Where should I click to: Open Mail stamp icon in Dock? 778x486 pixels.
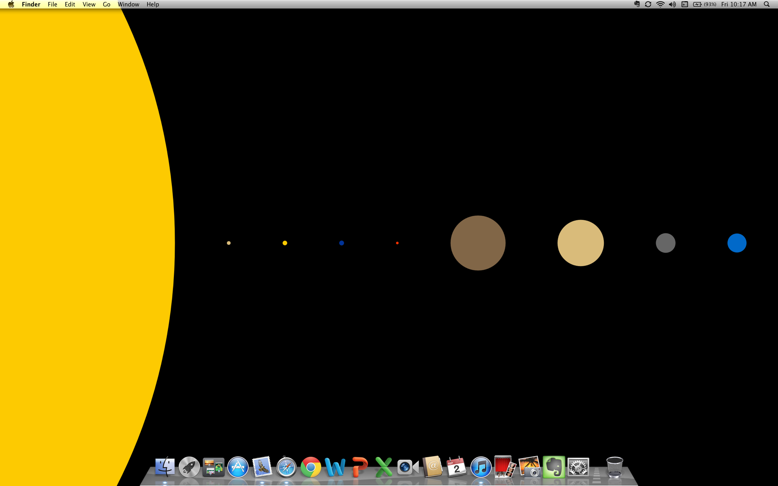pyautogui.click(x=262, y=467)
